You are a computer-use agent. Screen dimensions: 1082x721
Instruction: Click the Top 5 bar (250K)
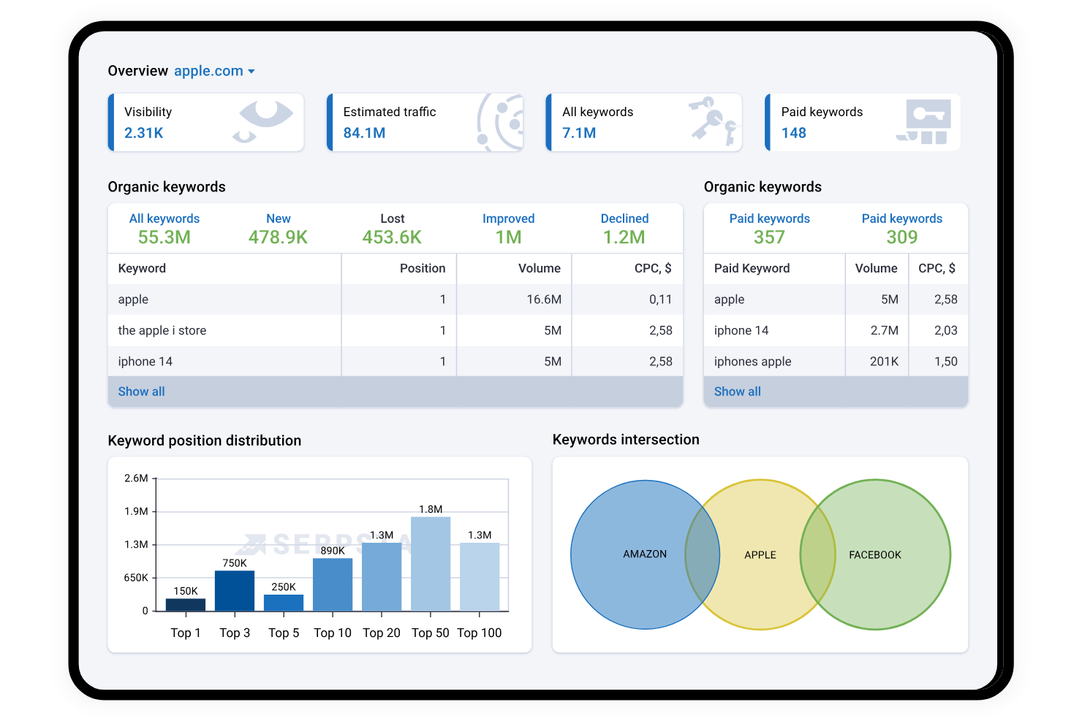[x=284, y=603]
